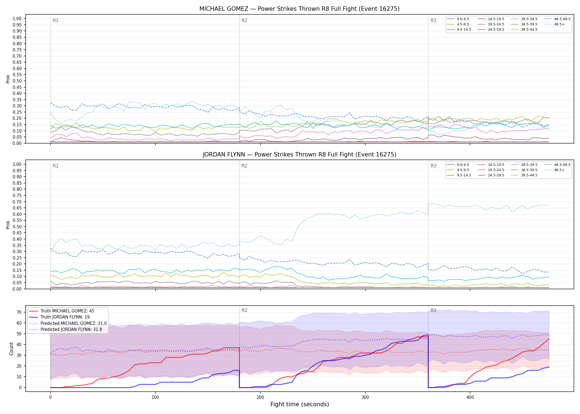Select the R3 round label on Jordan Flynn chart
This screenshot has width=580, height=414.
tap(433, 166)
